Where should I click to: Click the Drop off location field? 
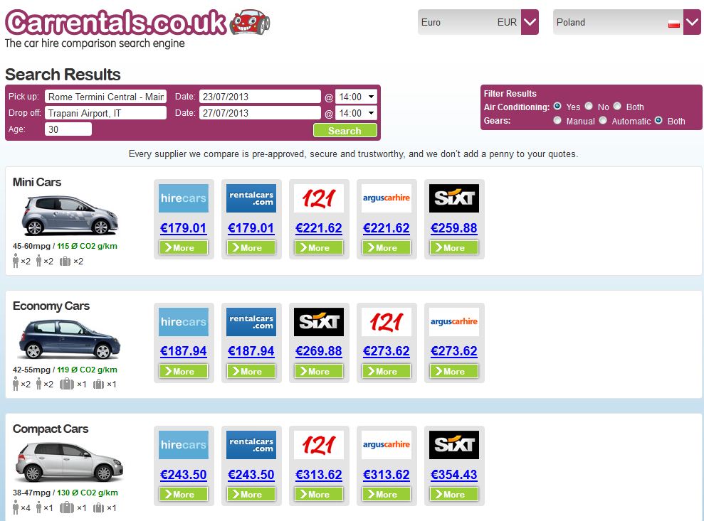[x=105, y=113]
